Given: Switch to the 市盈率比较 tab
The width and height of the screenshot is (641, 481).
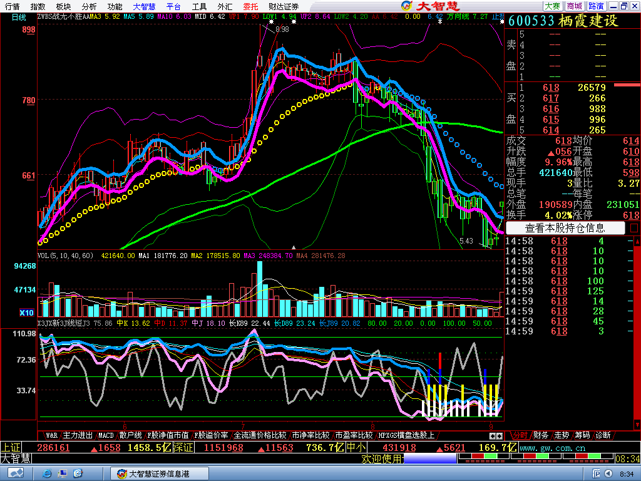Looking at the screenshot, I should pyautogui.click(x=354, y=435).
